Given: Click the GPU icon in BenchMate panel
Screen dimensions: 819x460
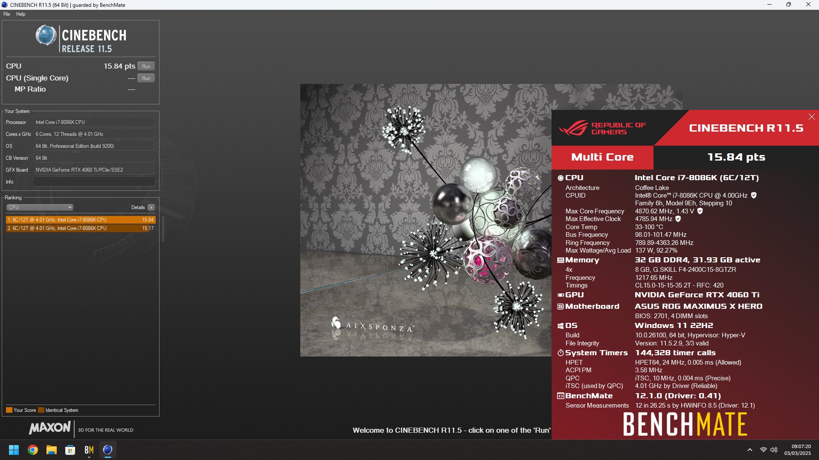Looking at the screenshot, I should 561,295.
